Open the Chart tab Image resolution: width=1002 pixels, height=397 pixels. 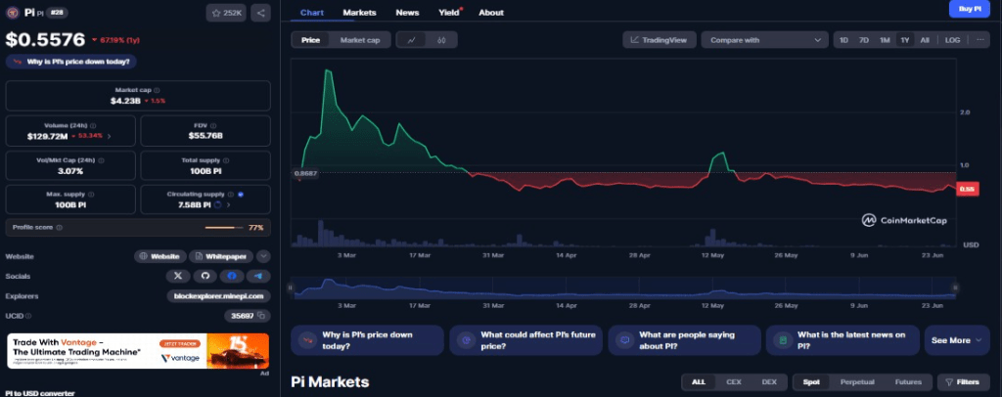(x=312, y=12)
